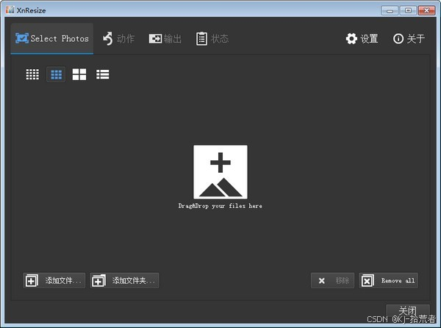Click the 关闭 close button at bottom

tap(407, 311)
